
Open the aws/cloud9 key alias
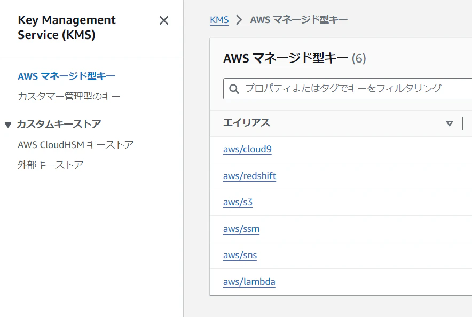(x=247, y=149)
